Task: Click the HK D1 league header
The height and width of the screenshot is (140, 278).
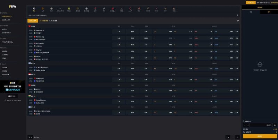Action: click(32, 26)
